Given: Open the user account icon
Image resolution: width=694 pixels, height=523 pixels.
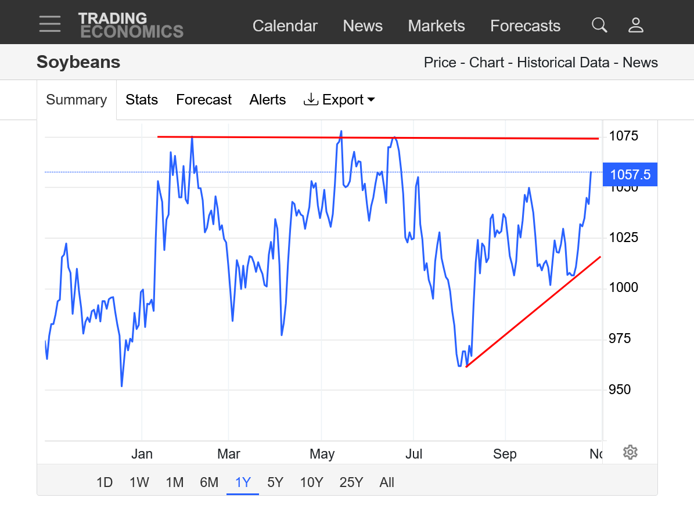Looking at the screenshot, I should click(x=636, y=25).
